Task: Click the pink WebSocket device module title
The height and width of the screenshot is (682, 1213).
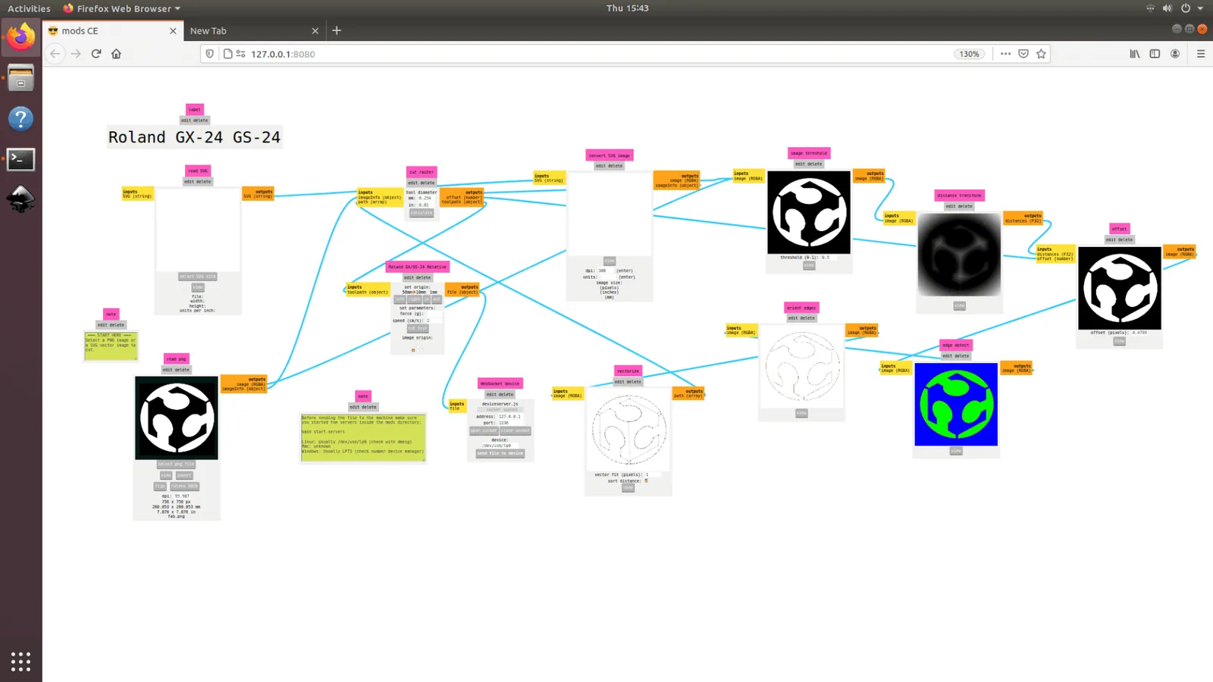Action: (500, 383)
